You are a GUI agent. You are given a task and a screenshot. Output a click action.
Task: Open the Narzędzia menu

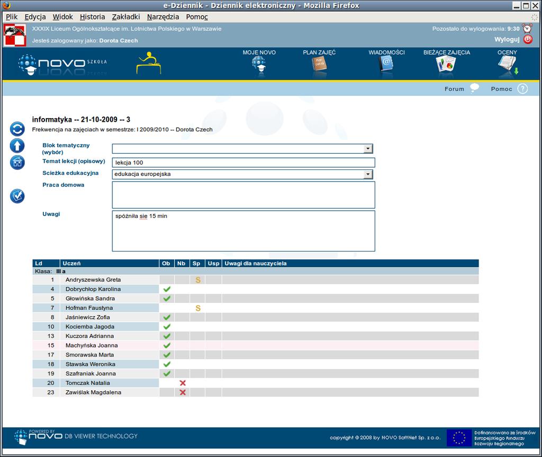click(163, 17)
